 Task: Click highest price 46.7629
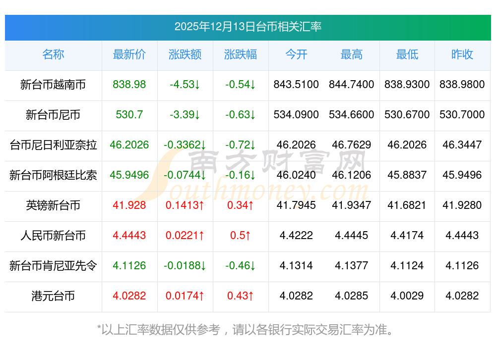click(352, 145)
